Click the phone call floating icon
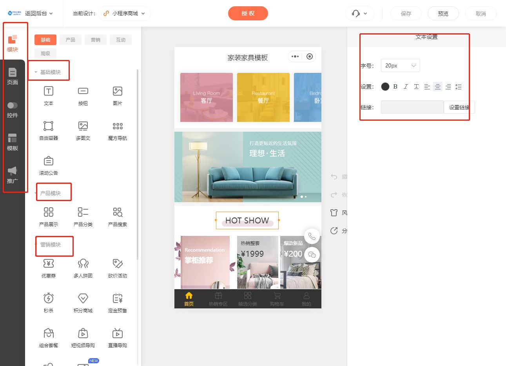 tap(312, 236)
